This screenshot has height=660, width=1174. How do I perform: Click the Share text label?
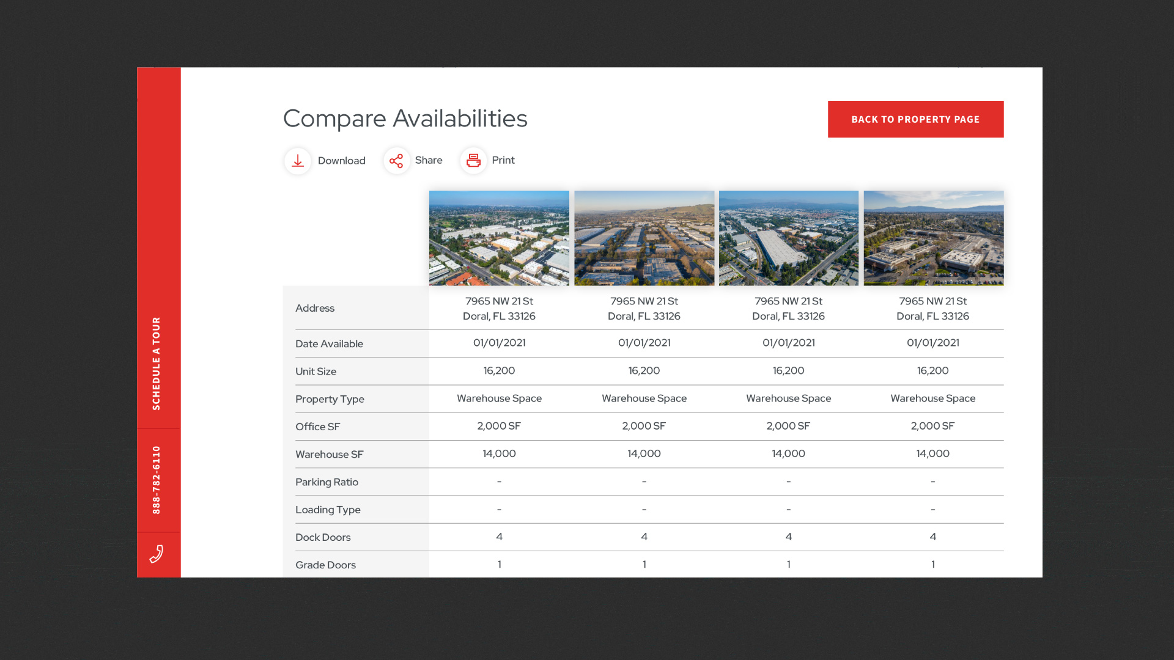pyautogui.click(x=428, y=160)
